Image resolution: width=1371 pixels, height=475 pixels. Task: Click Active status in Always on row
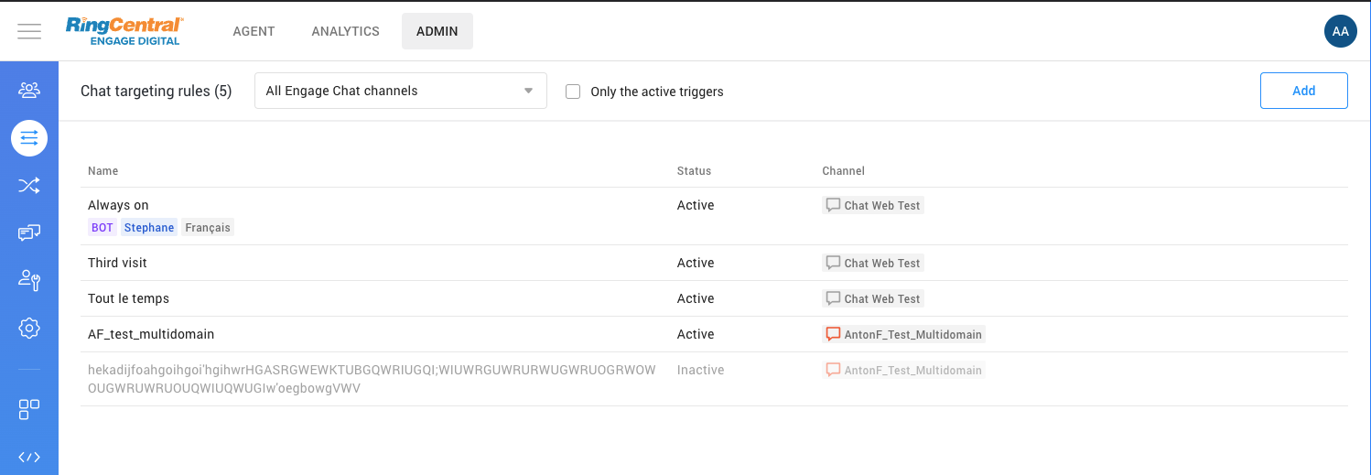696,205
